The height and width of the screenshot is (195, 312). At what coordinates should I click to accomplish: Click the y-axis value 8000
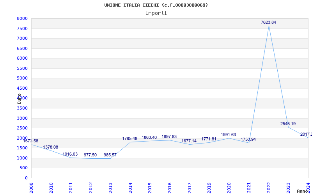[22, 18]
